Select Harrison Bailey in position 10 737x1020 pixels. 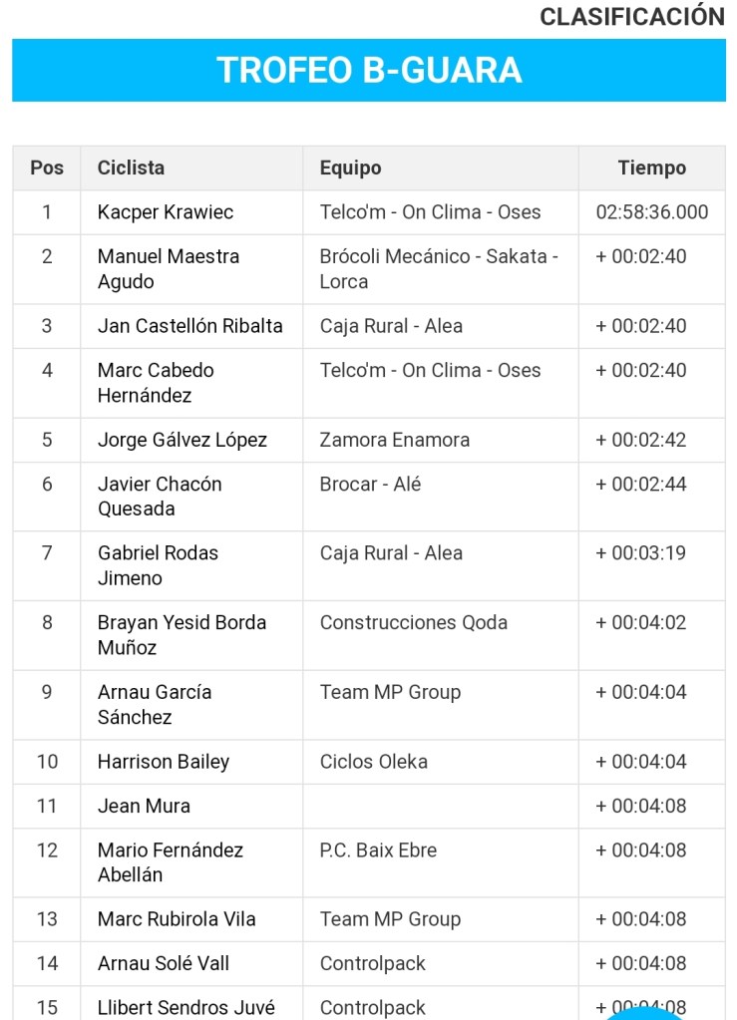164,762
